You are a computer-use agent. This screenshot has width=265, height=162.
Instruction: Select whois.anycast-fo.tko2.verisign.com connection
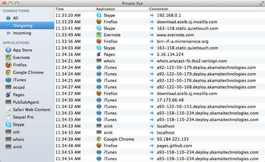pos(192,61)
